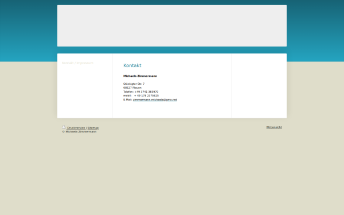Open the Druckversion link
The width and height of the screenshot is (344, 215).
76,128
